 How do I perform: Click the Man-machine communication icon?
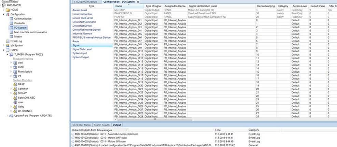[x=11, y=32]
